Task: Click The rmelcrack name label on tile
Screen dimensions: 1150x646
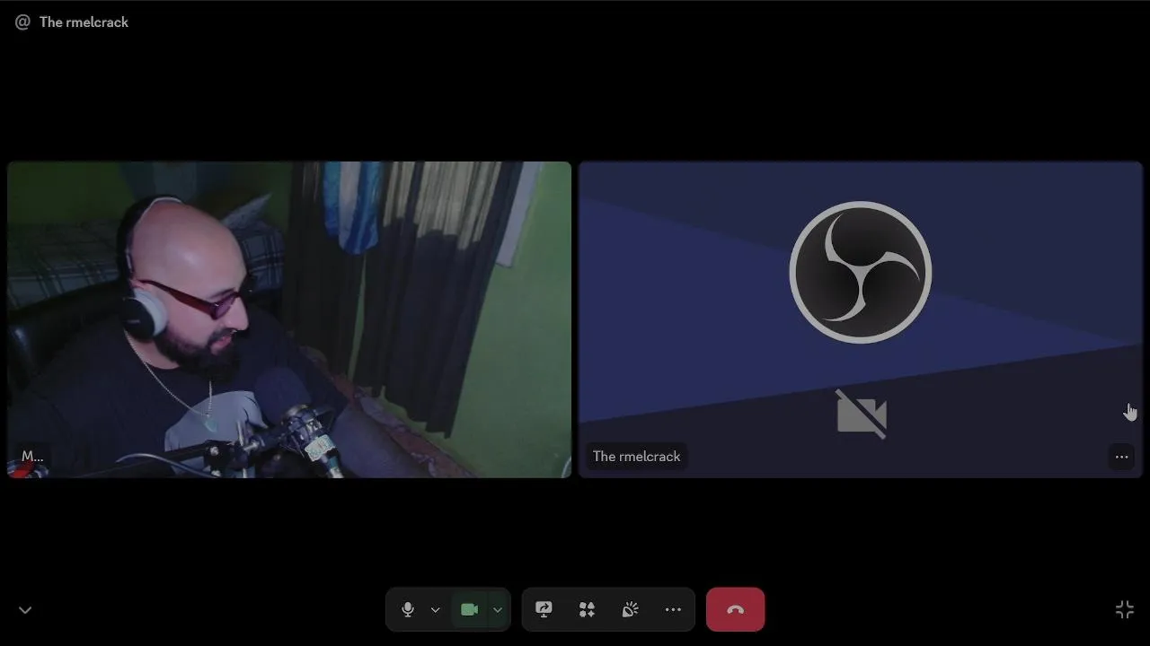Action: pos(636,457)
